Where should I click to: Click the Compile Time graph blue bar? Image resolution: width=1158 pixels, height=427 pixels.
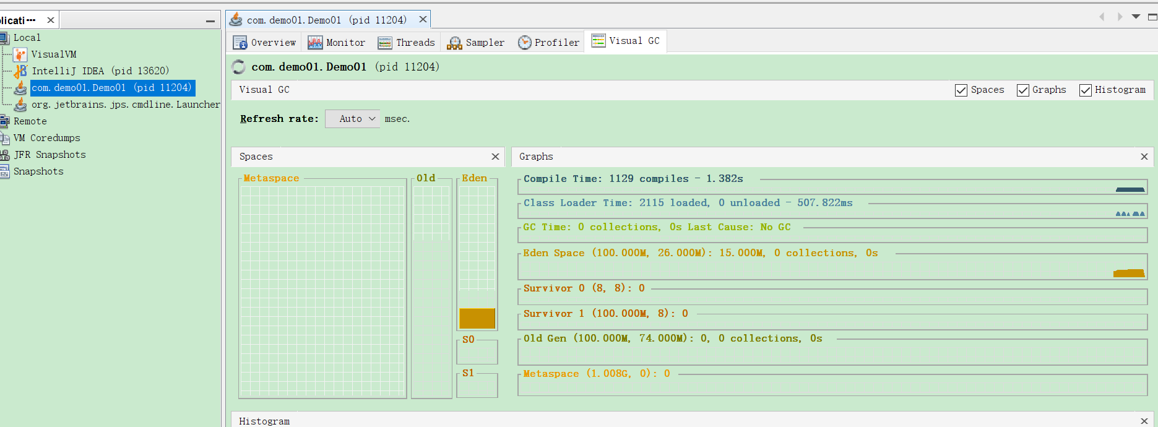point(1130,189)
